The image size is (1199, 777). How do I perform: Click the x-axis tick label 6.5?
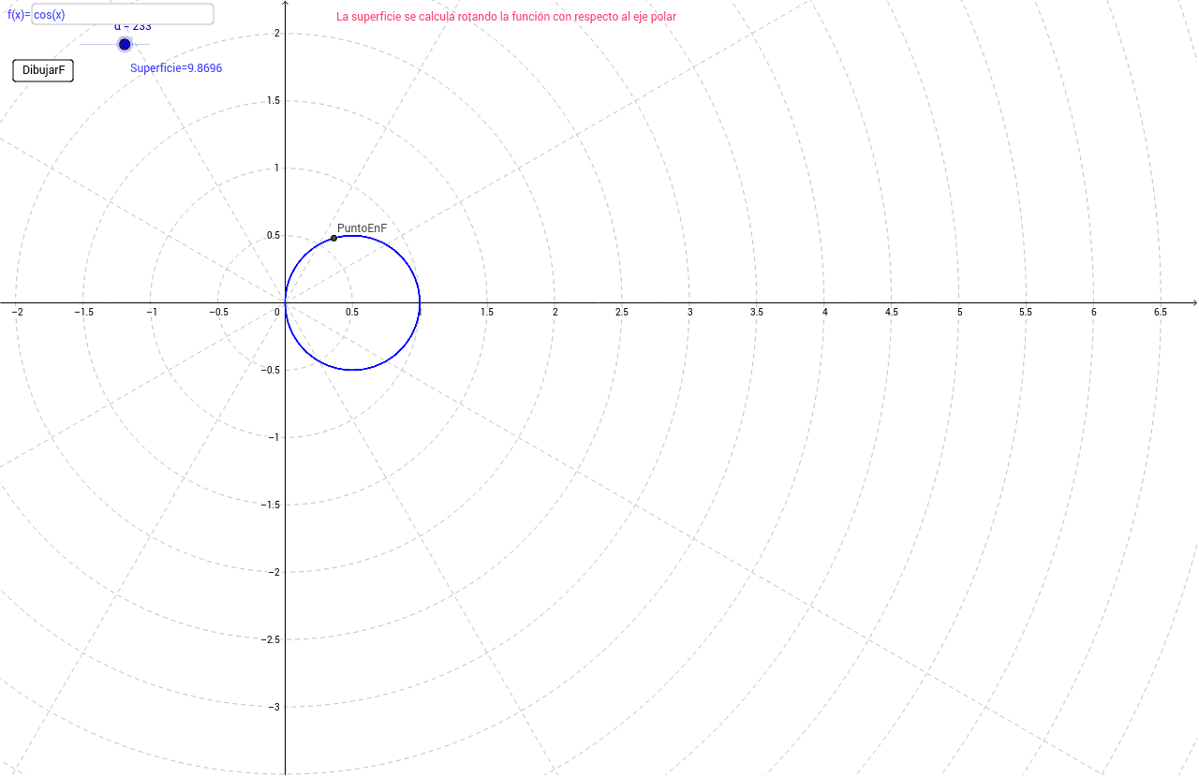(x=1160, y=312)
